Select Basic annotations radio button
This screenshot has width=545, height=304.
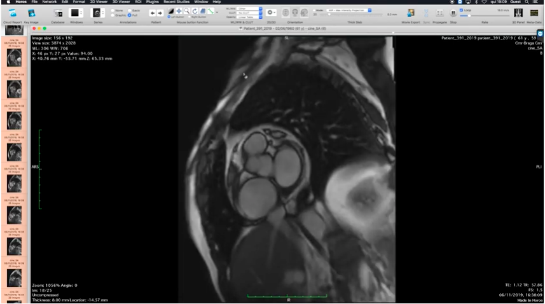(x=130, y=10)
